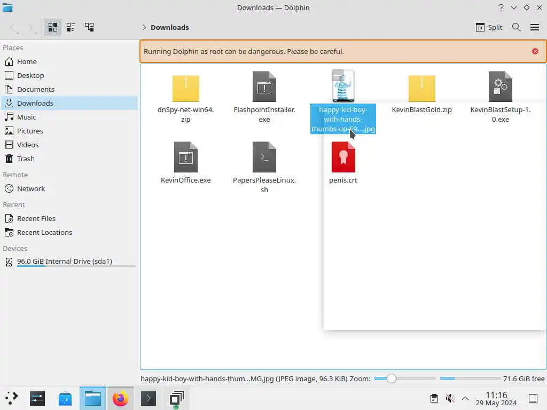This screenshot has height=410, width=547.
Task: Open Discover software center from taskbar
Action: click(x=65, y=398)
